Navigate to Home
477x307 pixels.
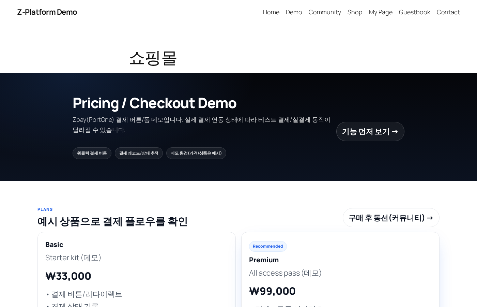[x=271, y=12]
